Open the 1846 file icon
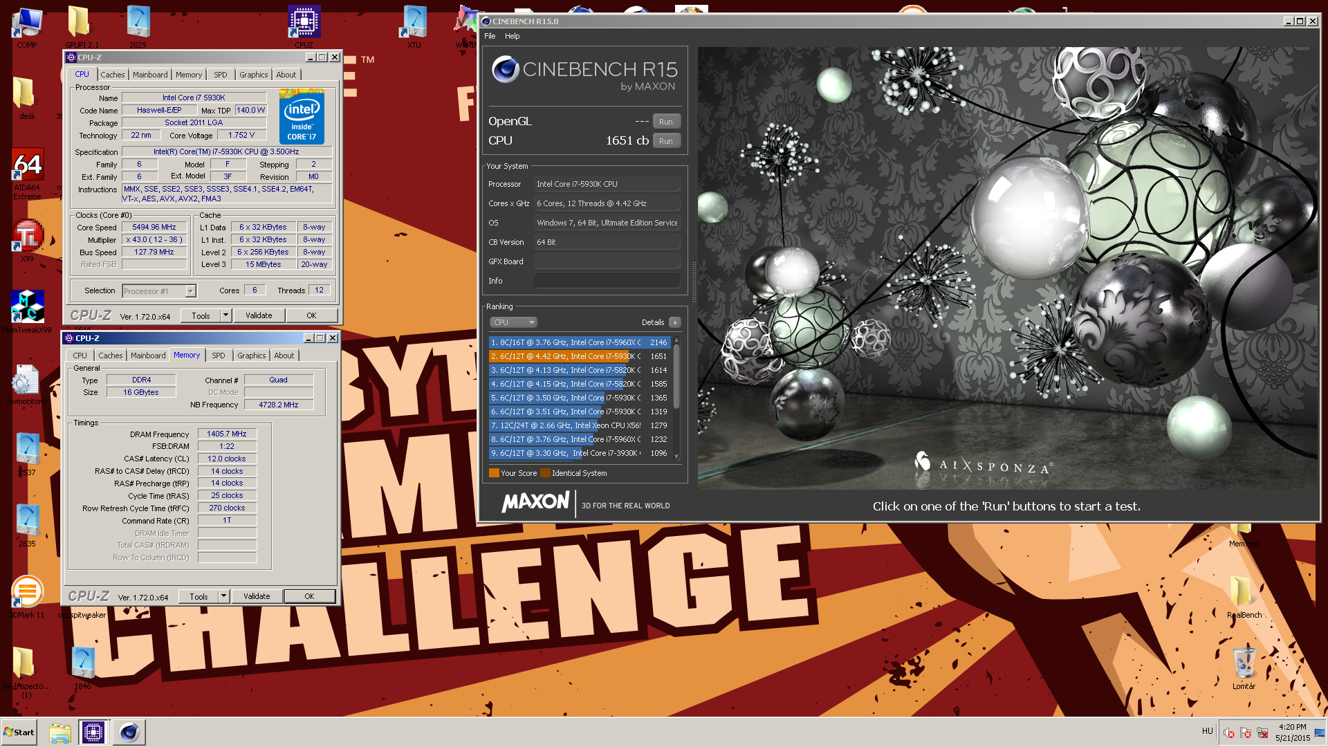1328x747 pixels. click(82, 668)
